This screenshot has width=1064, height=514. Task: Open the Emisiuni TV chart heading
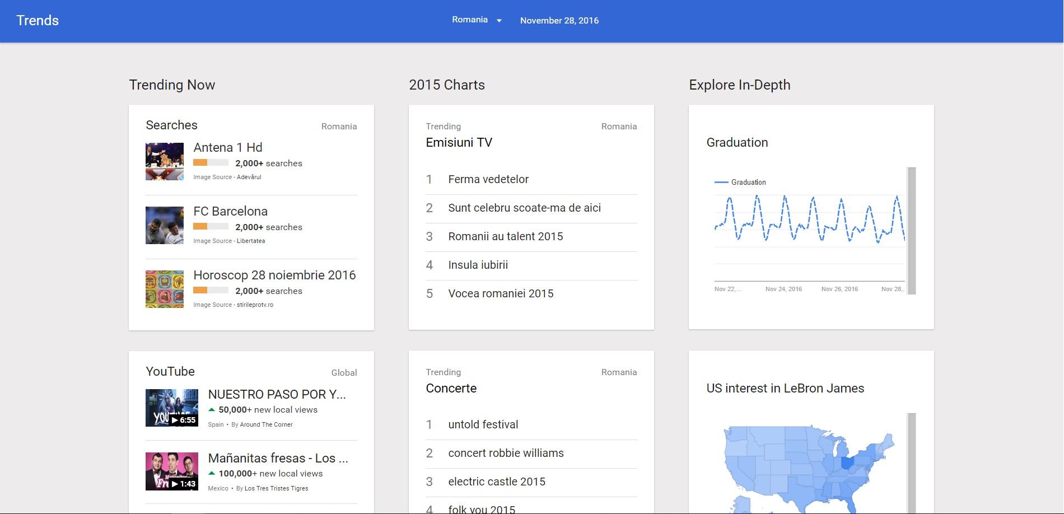point(459,143)
